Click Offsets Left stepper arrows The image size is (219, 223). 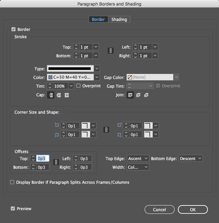point(76,158)
